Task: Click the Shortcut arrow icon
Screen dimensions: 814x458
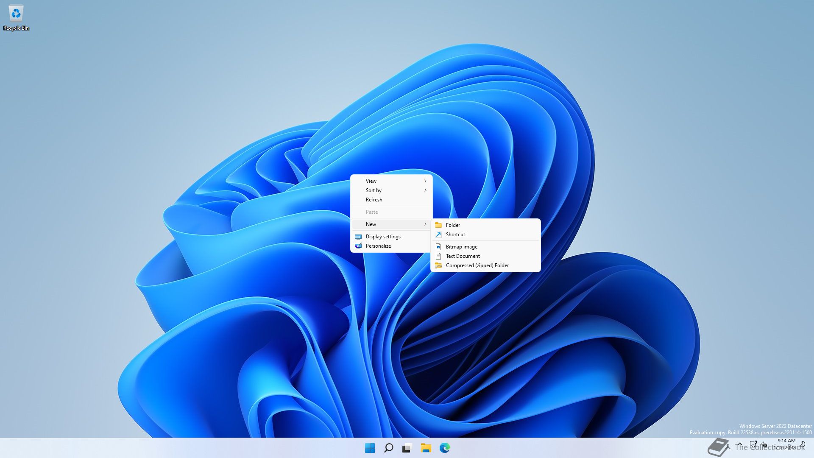Action: (438, 235)
